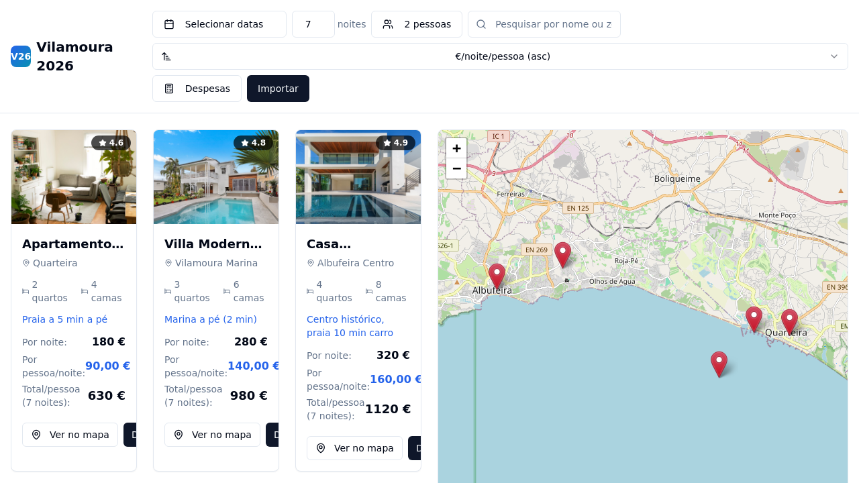Zoom in on the map with the plus control
The height and width of the screenshot is (483, 859).
[x=456, y=148]
